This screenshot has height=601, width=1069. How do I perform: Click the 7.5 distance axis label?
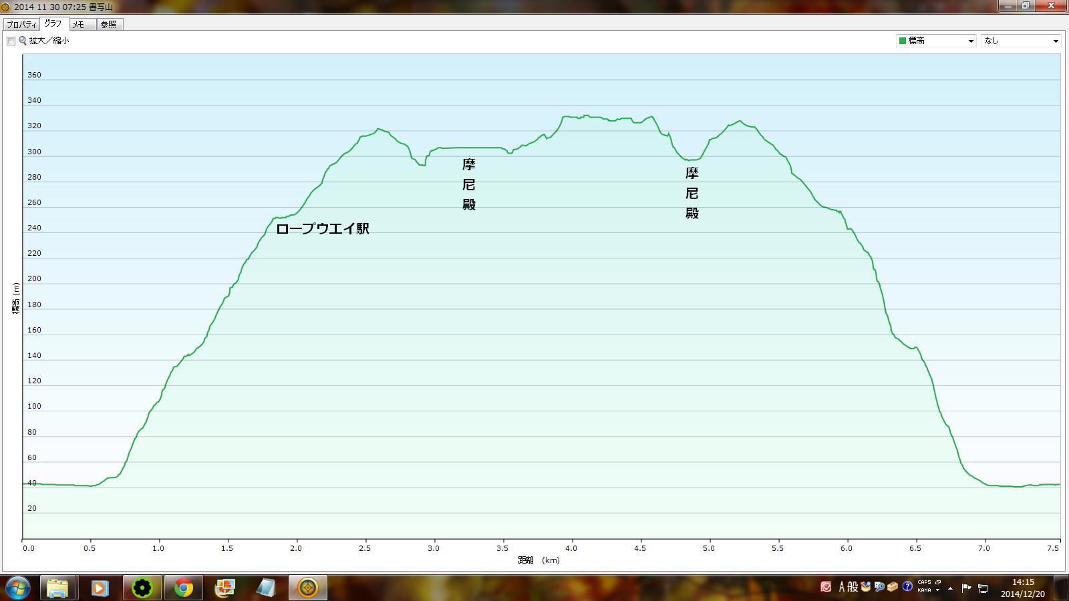coord(1054,548)
